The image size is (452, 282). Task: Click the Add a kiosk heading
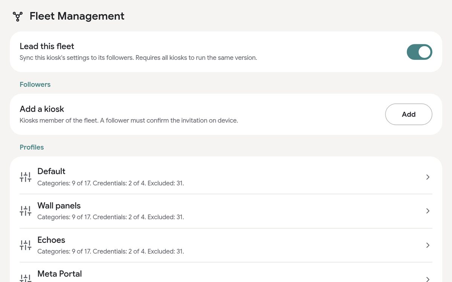[x=42, y=109]
